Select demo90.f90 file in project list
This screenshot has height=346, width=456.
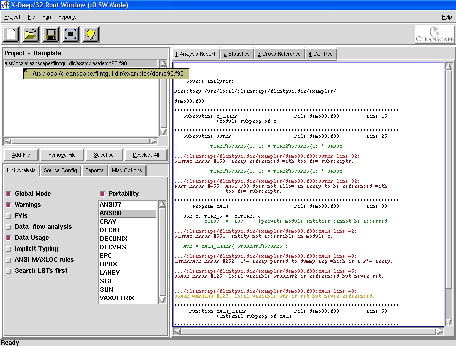(x=81, y=63)
